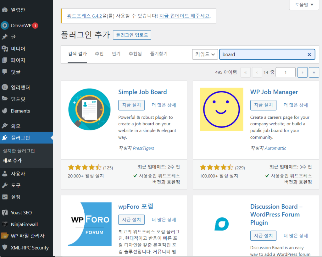Select the 검색 결과 tab

point(77,54)
